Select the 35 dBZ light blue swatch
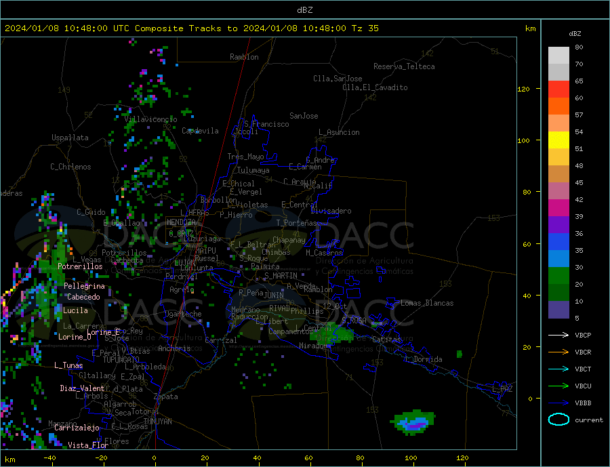This screenshot has height=467, width=610. pyautogui.click(x=558, y=258)
